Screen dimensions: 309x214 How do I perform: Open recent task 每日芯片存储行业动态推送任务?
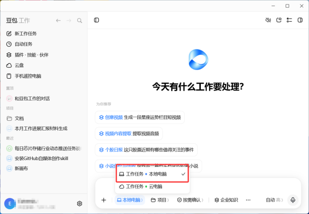click(x=44, y=148)
